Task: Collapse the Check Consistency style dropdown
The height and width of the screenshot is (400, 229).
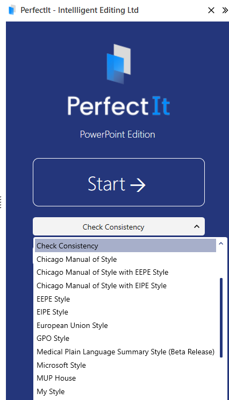Action: tap(119, 226)
